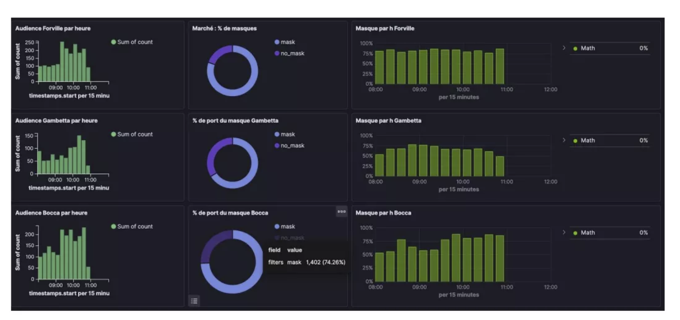Click no_mask legend dot in Gambetta donut panel
The width and height of the screenshot is (680, 320).
point(277,146)
